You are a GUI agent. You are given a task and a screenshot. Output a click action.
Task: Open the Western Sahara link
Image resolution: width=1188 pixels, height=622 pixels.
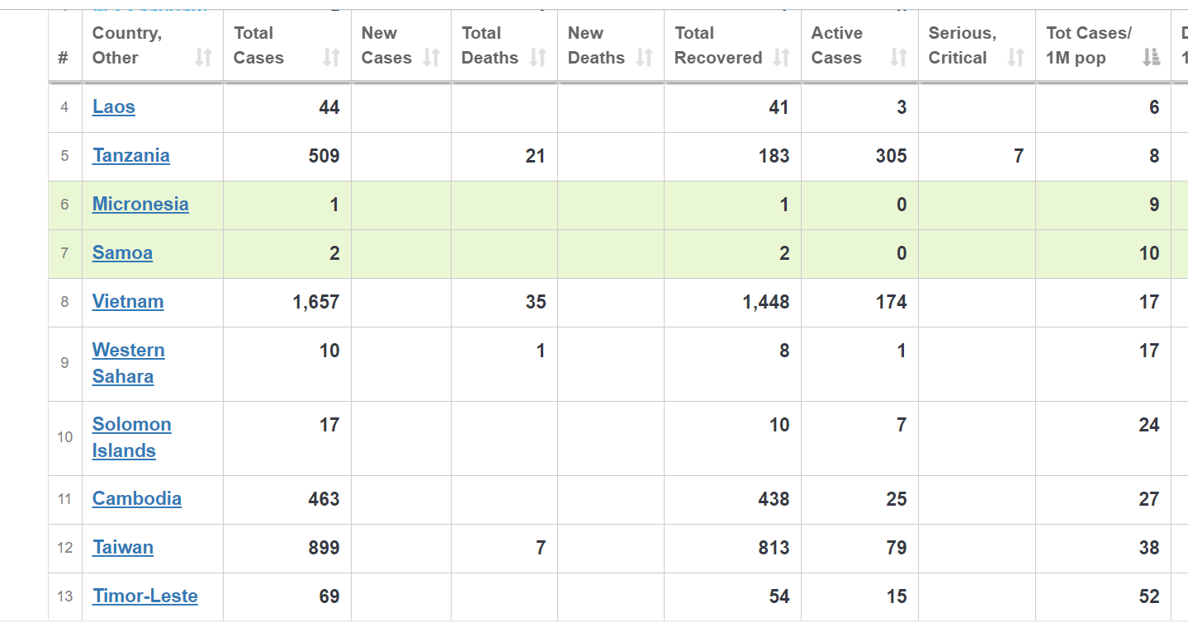128,363
